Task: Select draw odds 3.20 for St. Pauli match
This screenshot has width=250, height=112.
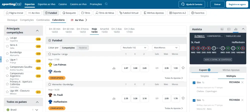Action: click(x=135, y=98)
